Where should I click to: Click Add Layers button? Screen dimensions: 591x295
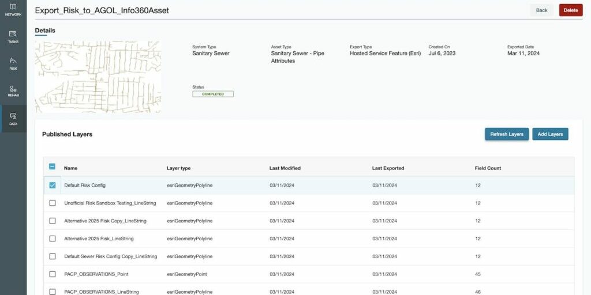tap(550, 134)
